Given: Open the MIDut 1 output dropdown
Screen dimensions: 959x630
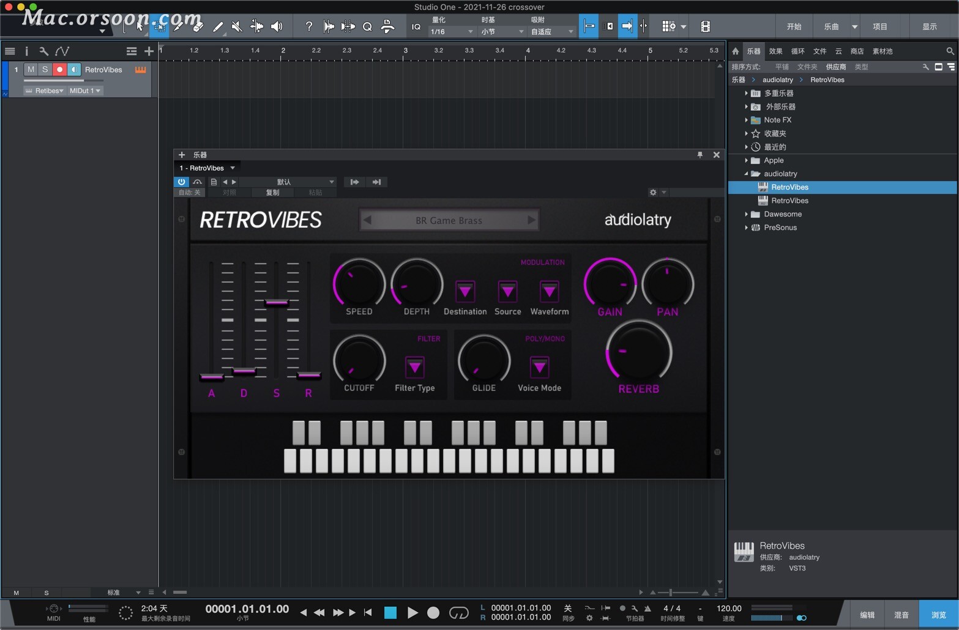Looking at the screenshot, I should coord(85,91).
